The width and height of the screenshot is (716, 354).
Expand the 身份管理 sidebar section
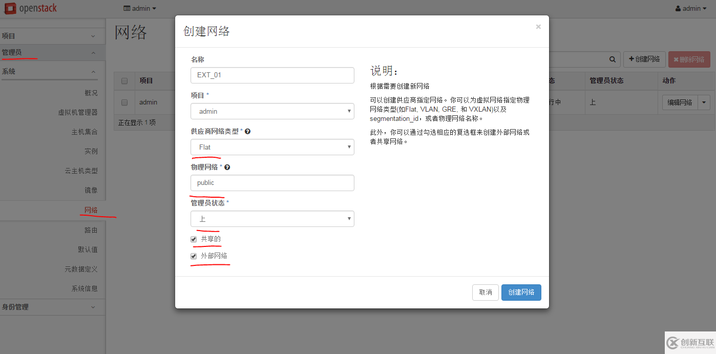click(x=53, y=307)
